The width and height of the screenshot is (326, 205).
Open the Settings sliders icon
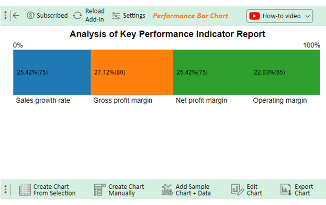click(116, 16)
